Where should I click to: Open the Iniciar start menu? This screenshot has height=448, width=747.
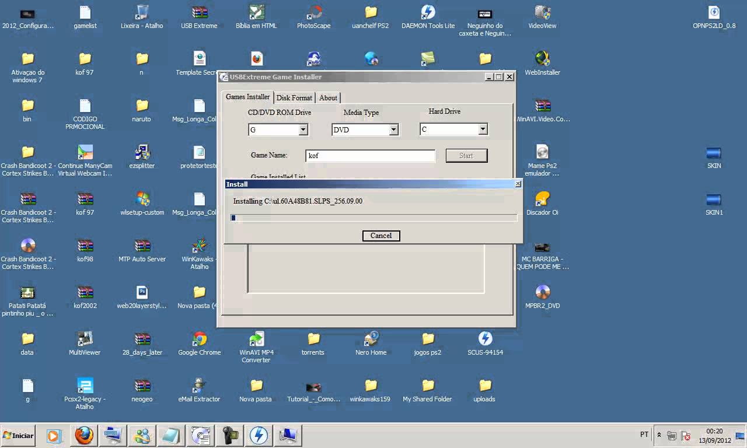(18, 436)
